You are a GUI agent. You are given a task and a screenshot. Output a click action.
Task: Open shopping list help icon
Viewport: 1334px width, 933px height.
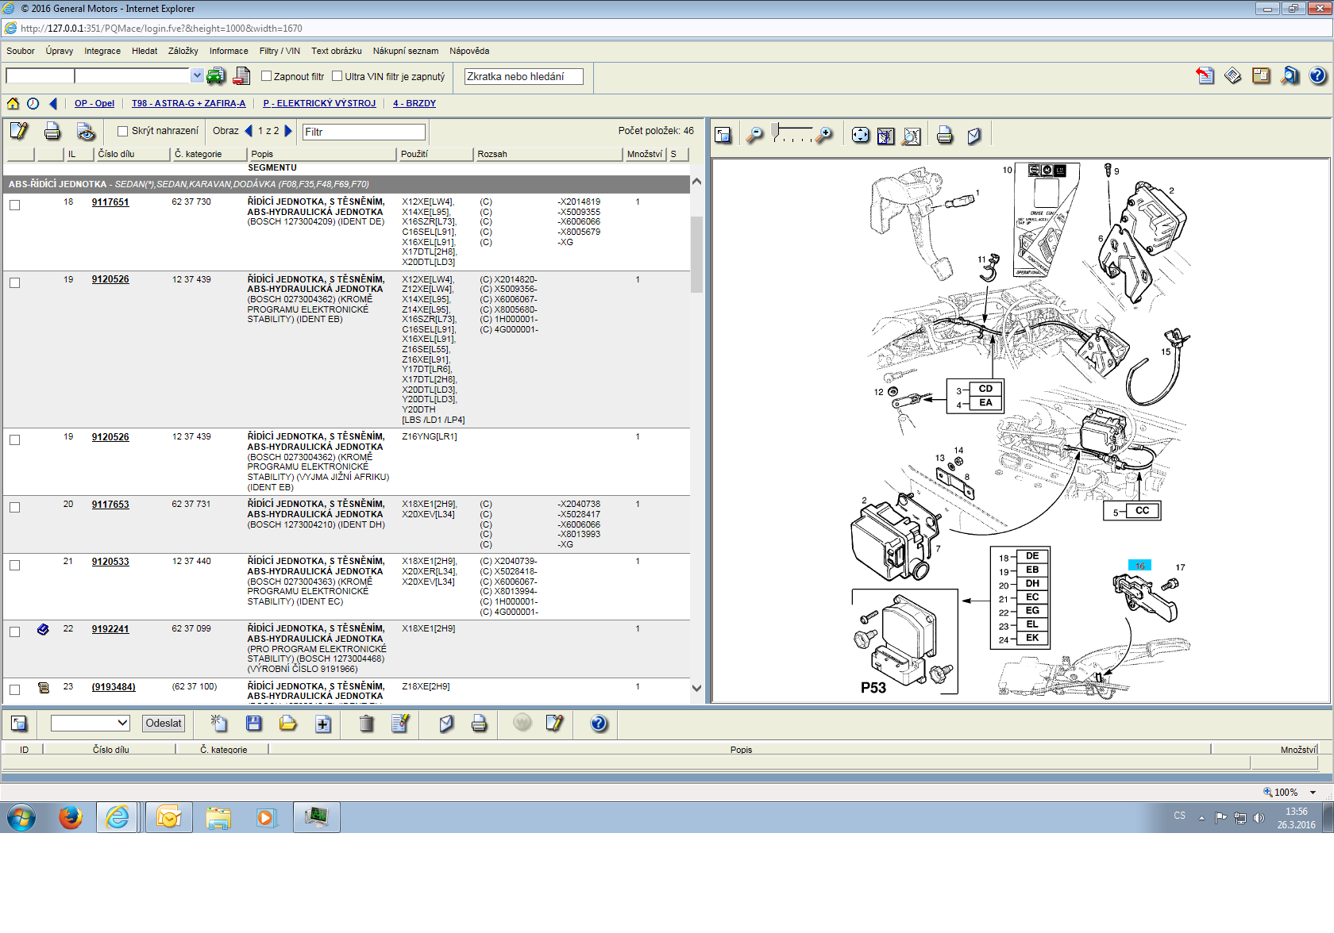coord(599,724)
